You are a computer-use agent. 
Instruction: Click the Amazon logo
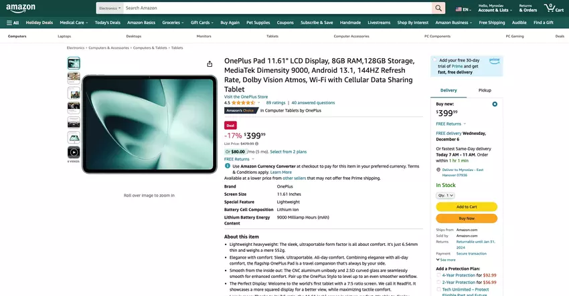pyautogui.click(x=21, y=8)
